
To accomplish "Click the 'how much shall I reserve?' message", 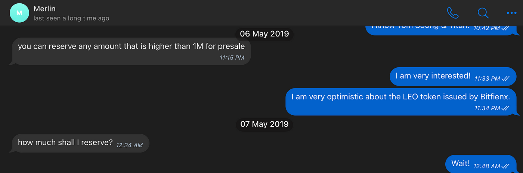I will [x=80, y=143].
